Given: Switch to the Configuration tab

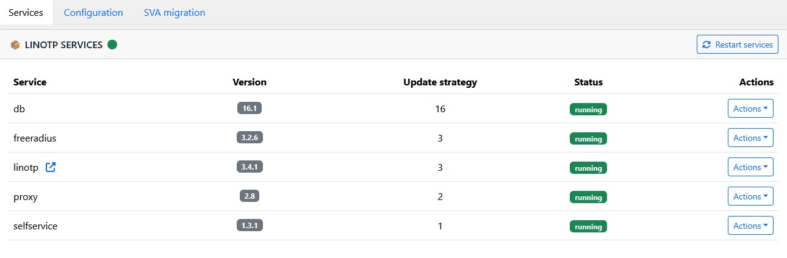Looking at the screenshot, I should coord(93,12).
